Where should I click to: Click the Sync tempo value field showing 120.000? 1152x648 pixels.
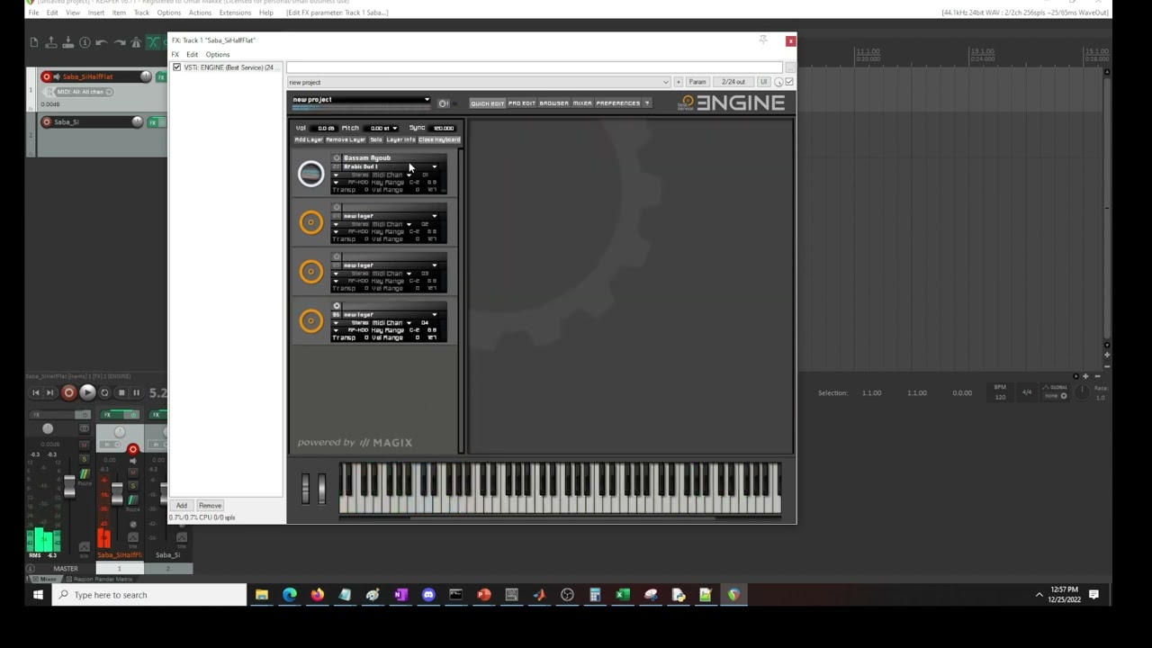[443, 128]
